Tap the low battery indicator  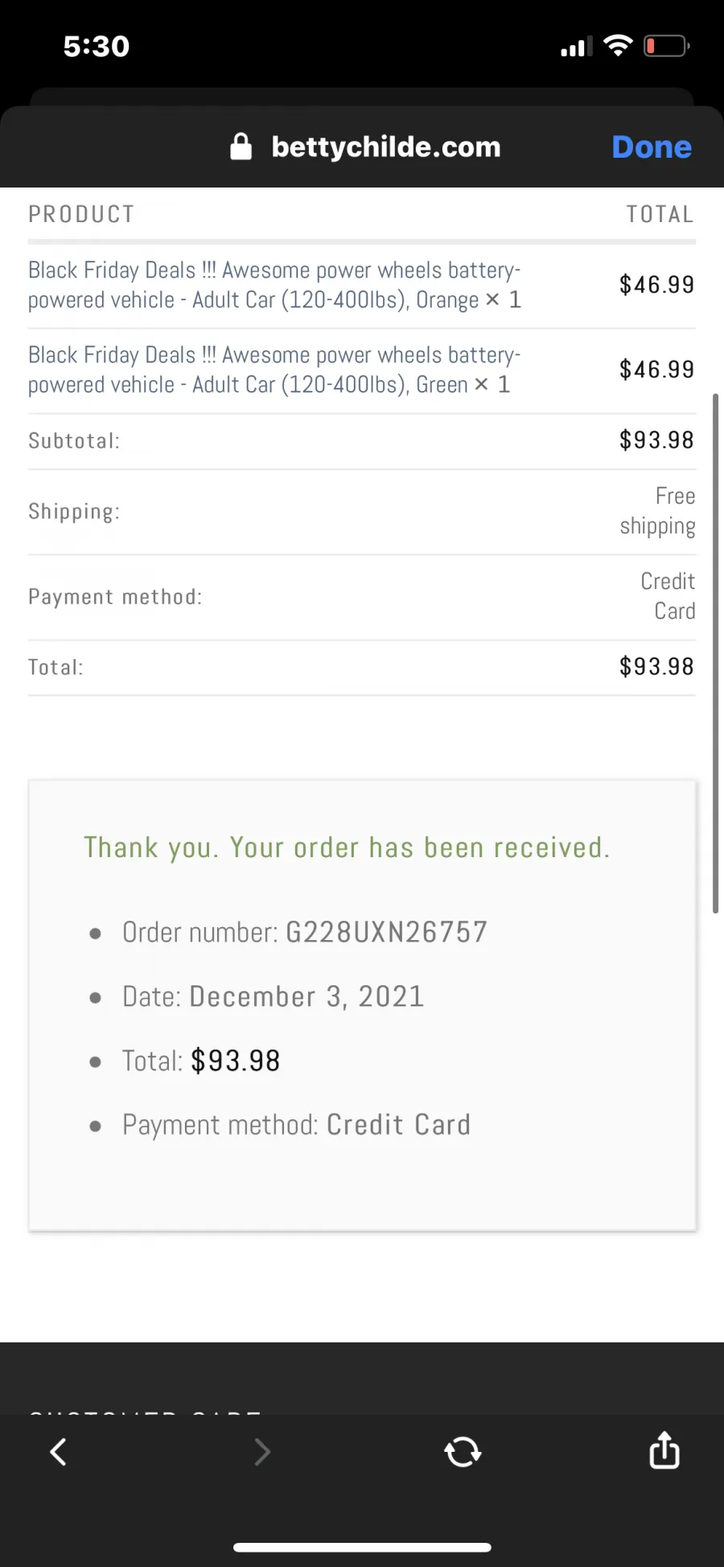667,46
